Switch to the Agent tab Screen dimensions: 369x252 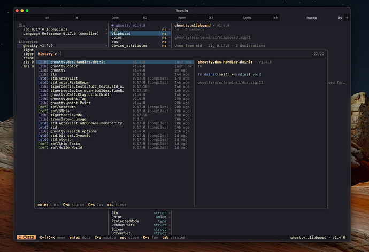tap(182, 18)
